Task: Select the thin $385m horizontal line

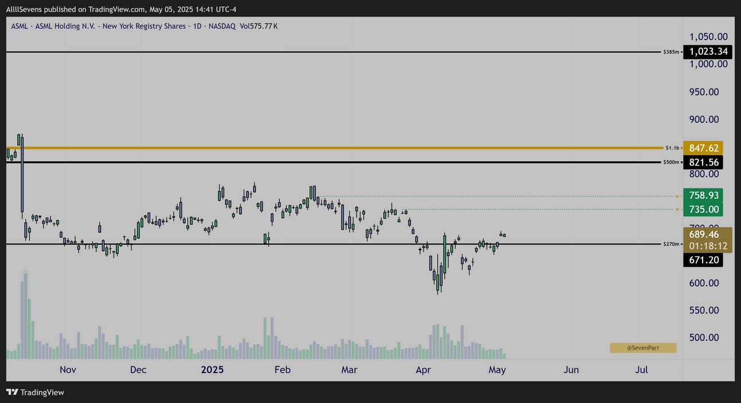Action: (333, 52)
